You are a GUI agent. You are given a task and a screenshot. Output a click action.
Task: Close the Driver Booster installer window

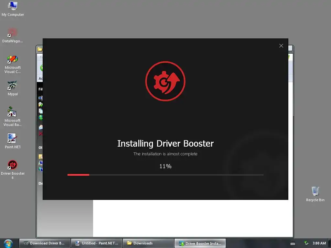coord(281,46)
